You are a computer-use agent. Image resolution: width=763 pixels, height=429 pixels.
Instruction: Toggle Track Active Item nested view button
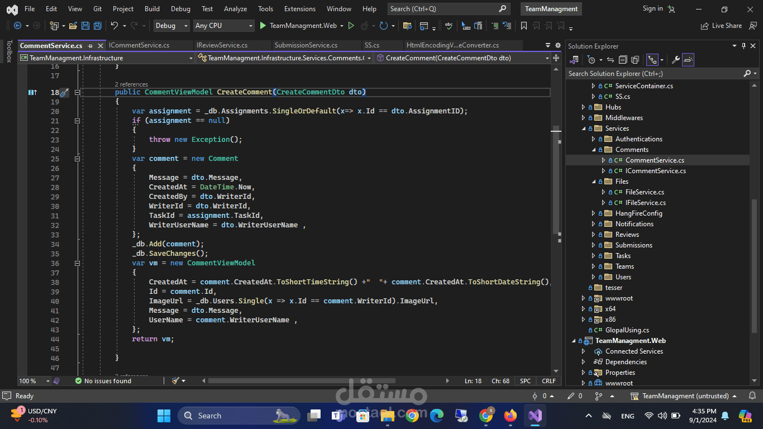[x=652, y=60]
